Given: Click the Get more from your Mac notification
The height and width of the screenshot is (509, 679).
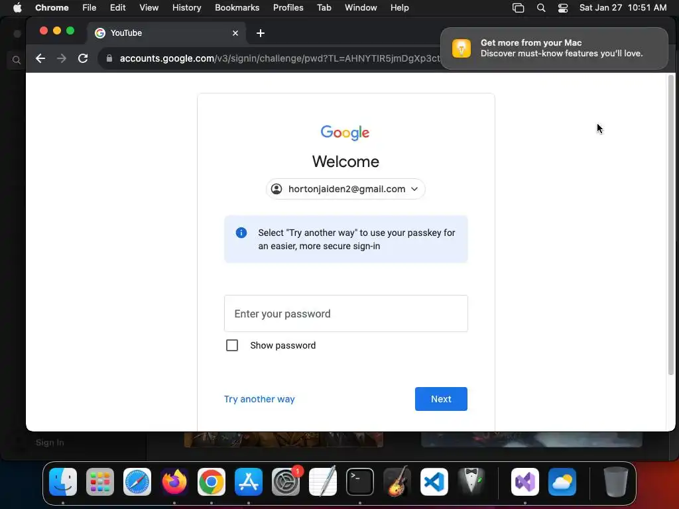Looking at the screenshot, I should (554, 48).
